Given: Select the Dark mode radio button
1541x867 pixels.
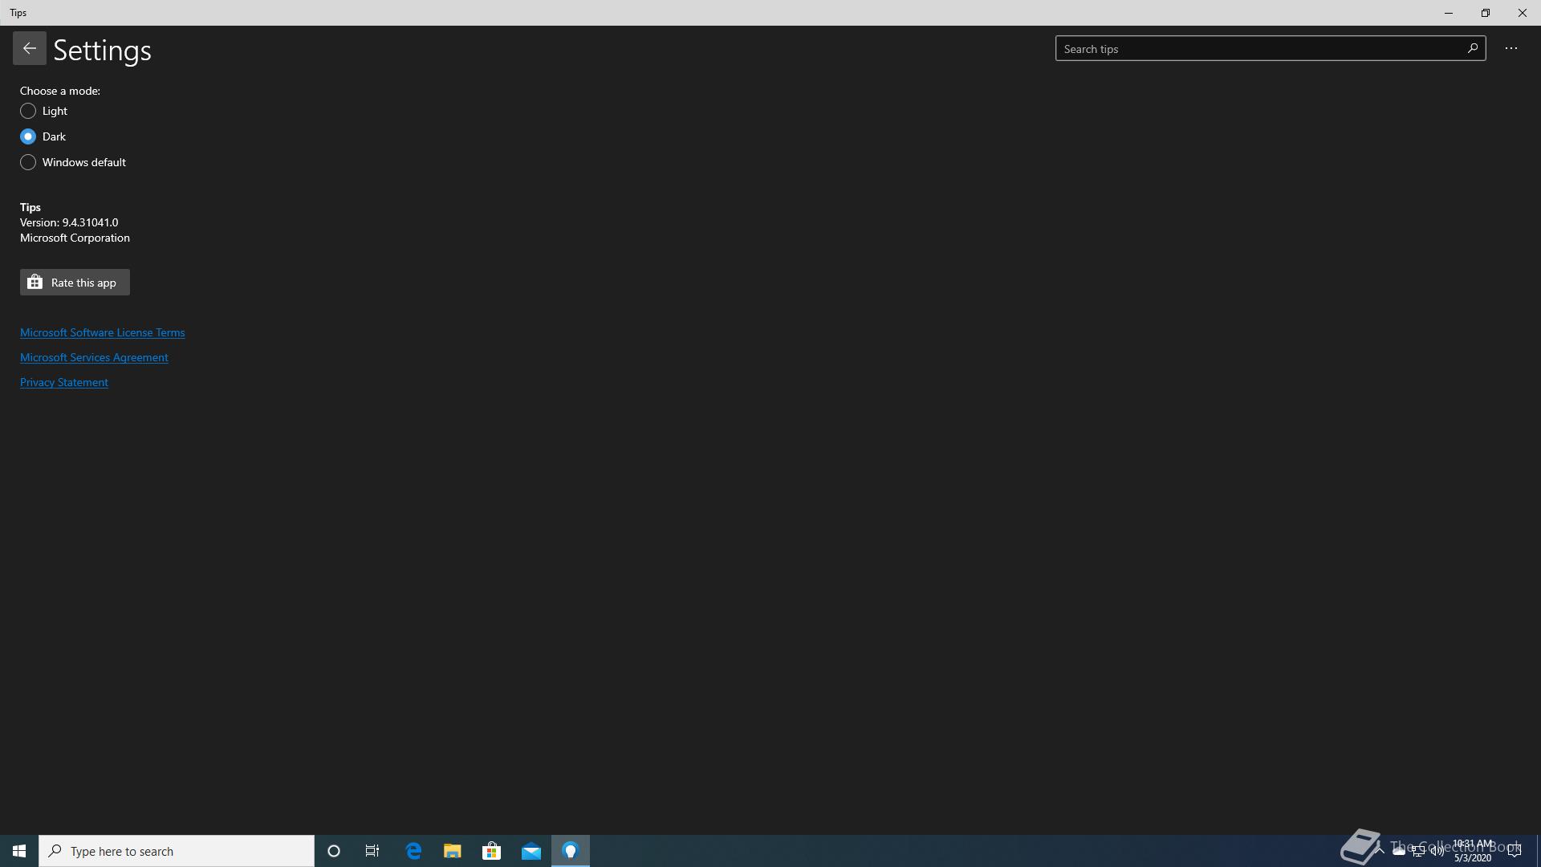Looking at the screenshot, I should (x=28, y=136).
